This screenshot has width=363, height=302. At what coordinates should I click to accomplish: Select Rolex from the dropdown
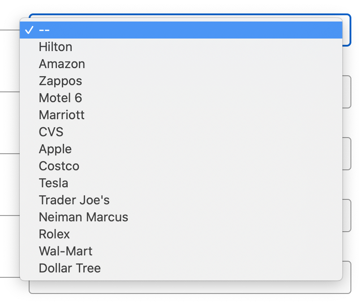55,234
